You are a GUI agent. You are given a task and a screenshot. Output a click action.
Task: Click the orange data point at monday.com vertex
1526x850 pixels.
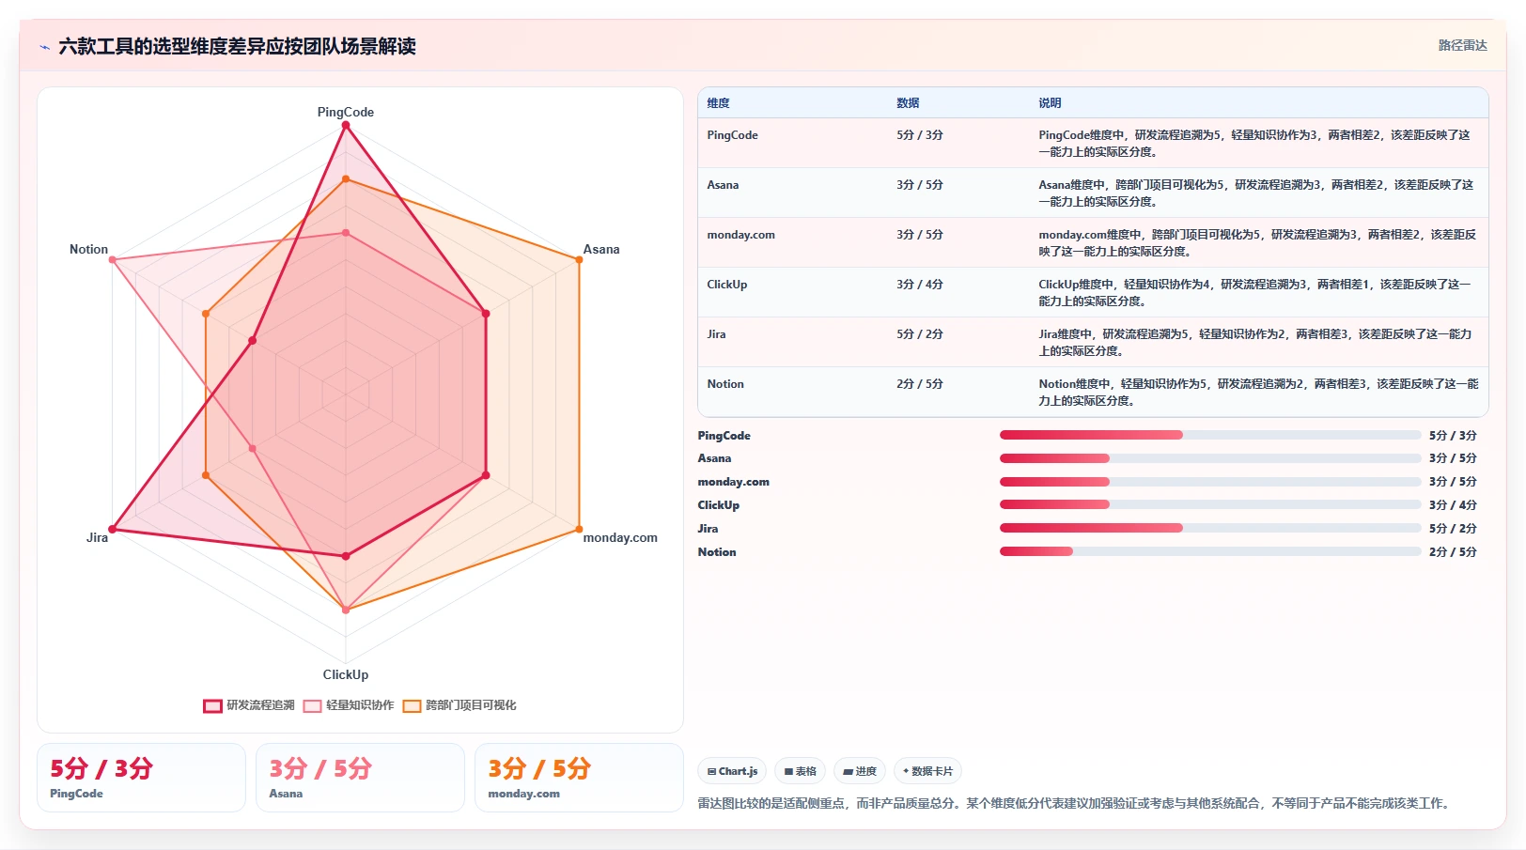click(579, 530)
